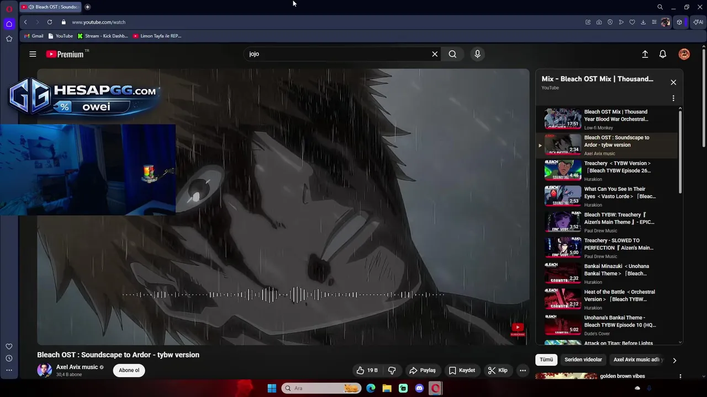Open the YouTube account avatar menu
The image size is (707, 397).
[x=684, y=54]
